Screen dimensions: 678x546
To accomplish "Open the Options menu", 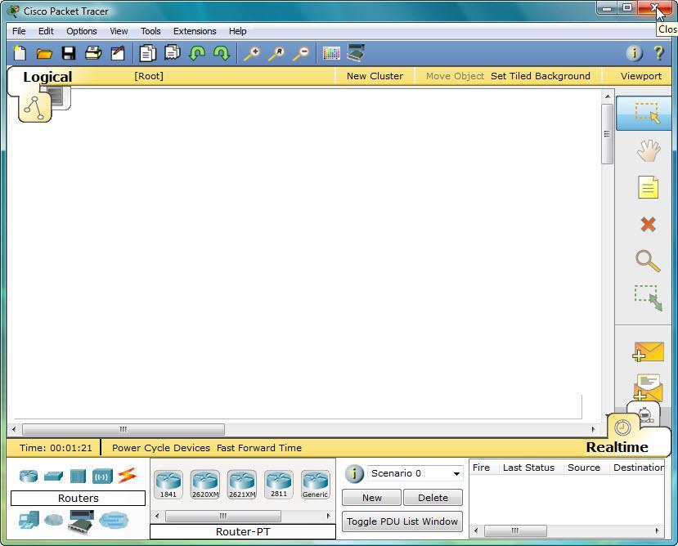I will click(81, 31).
